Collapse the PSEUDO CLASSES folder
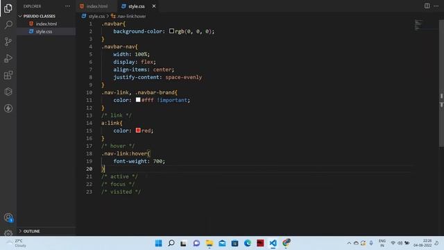444x250 pixels. click(x=39, y=16)
